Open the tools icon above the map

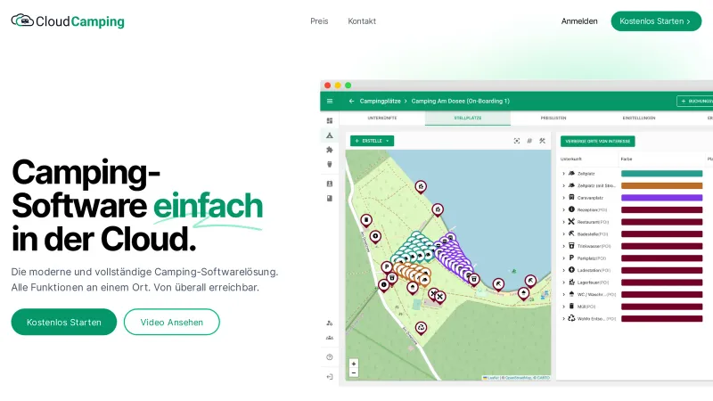tap(541, 141)
